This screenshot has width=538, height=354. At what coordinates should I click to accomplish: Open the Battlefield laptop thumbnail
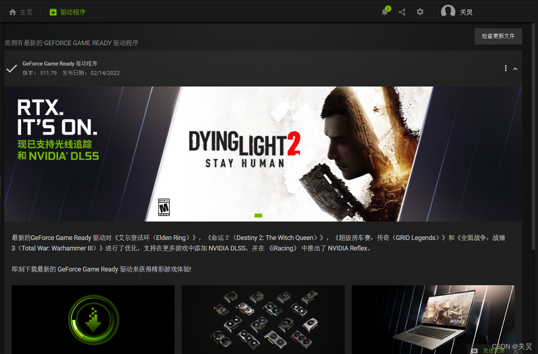coord(433,320)
